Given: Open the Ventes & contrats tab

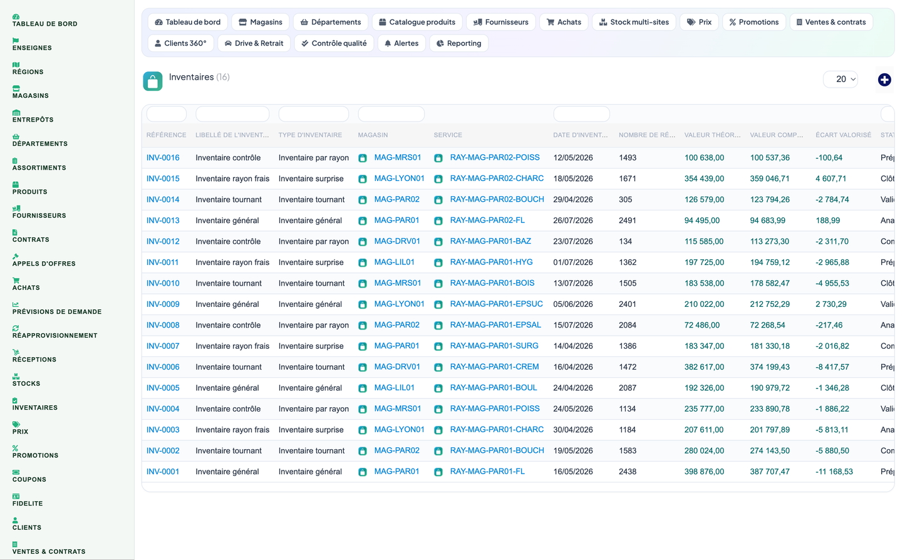Looking at the screenshot, I should (x=831, y=22).
